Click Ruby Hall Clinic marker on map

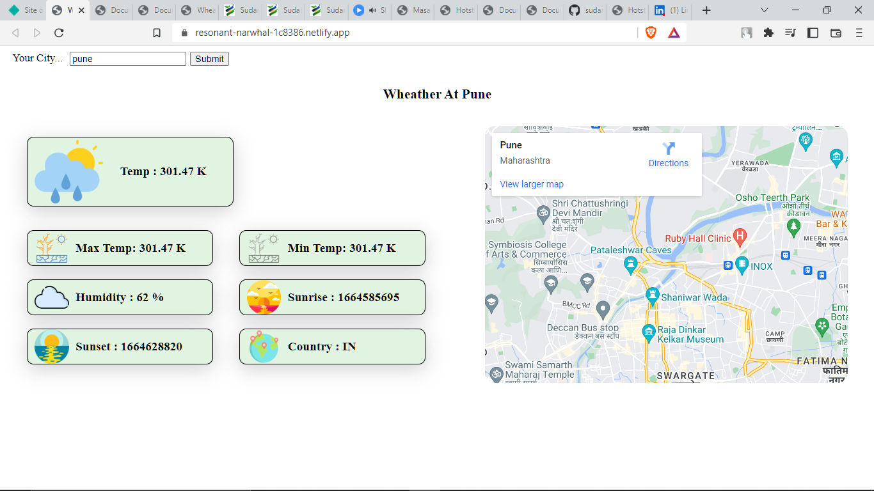(x=740, y=237)
